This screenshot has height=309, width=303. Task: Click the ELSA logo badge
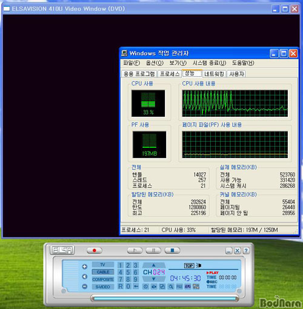[x=62, y=250]
